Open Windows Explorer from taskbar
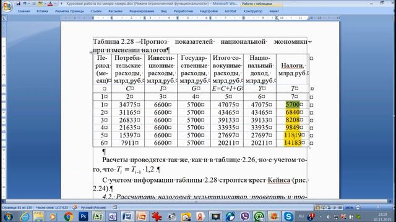Viewport: 396px width, 222px height. [x=38, y=216]
